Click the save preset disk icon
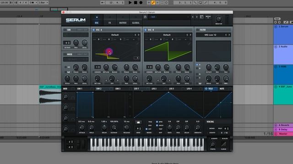Viewport: 293px width, 164px height. point(145,17)
